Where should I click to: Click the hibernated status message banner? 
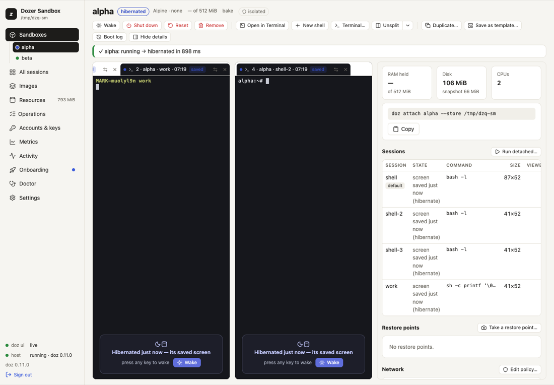pos(319,51)
